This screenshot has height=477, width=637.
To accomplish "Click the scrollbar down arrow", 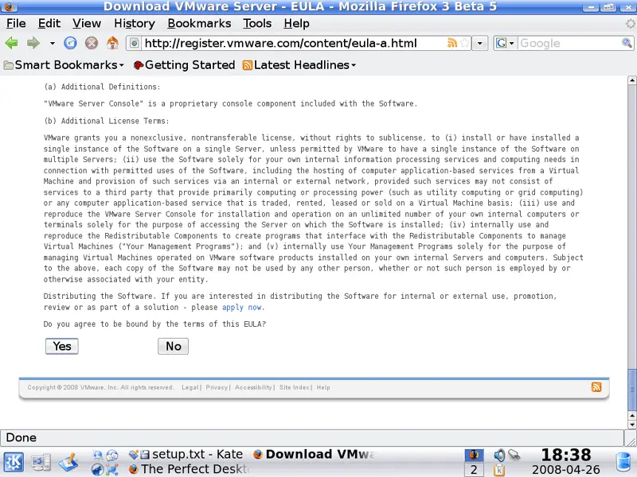I will pos(631,425).
